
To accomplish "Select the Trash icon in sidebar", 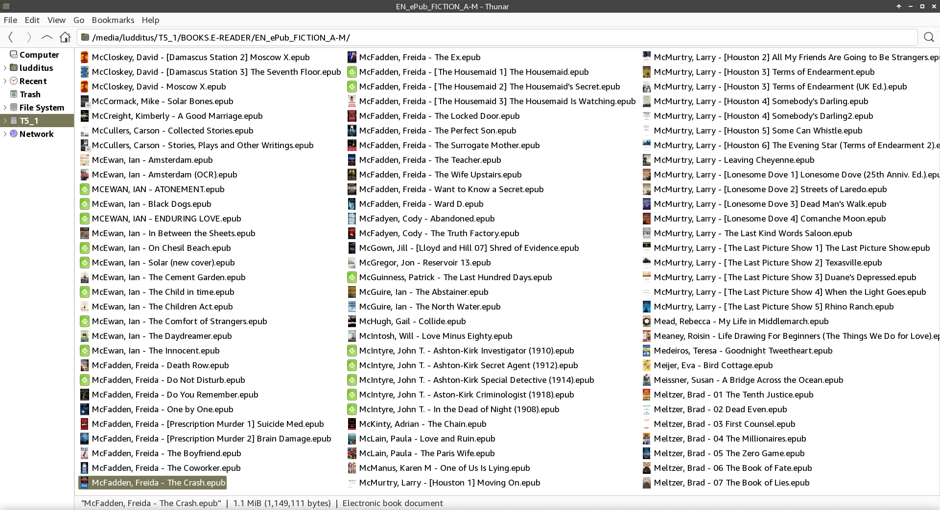I will click(14, 94).
